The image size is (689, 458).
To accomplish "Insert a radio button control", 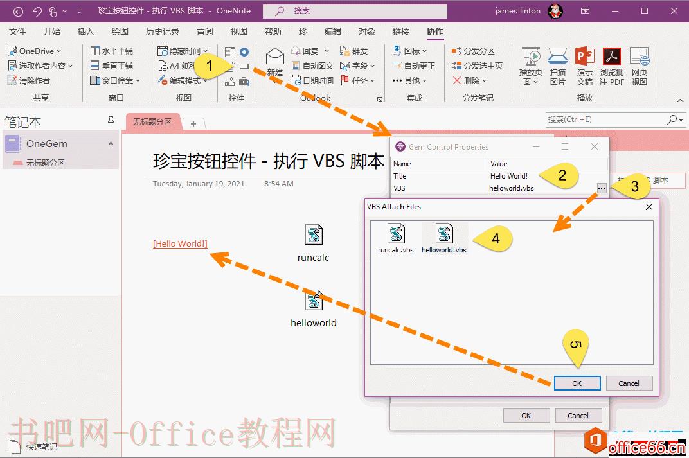I will pos(244,52).
